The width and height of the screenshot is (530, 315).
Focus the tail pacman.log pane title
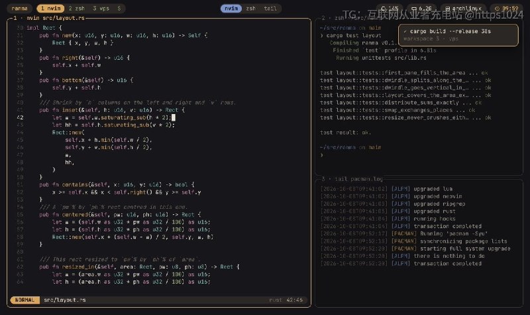click(358, 179)
